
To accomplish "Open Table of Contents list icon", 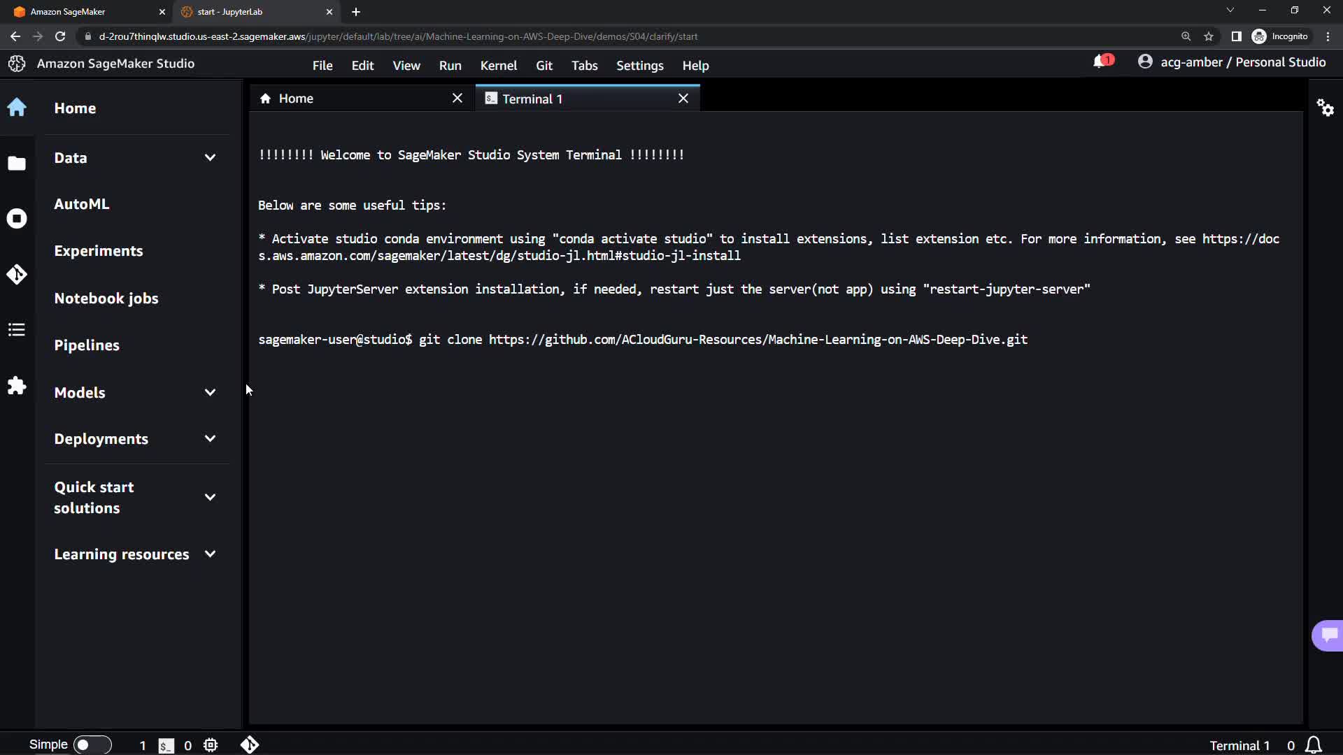I will click(x=17, y=330).
